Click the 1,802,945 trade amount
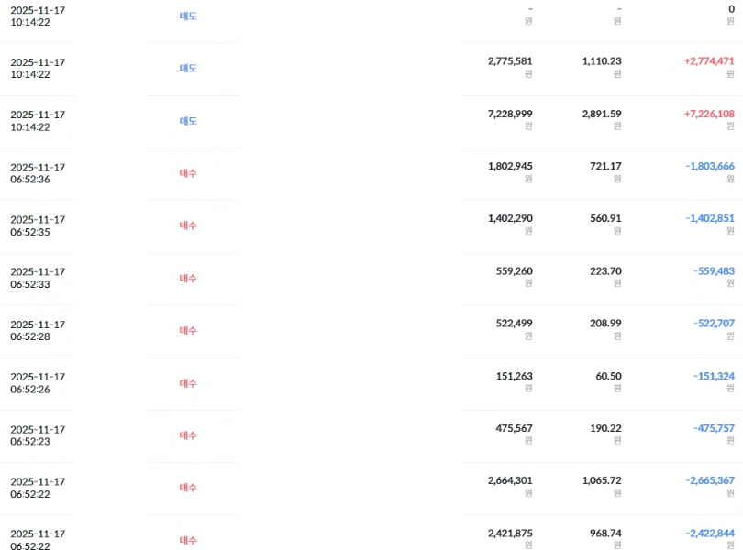 pos(510,166)
